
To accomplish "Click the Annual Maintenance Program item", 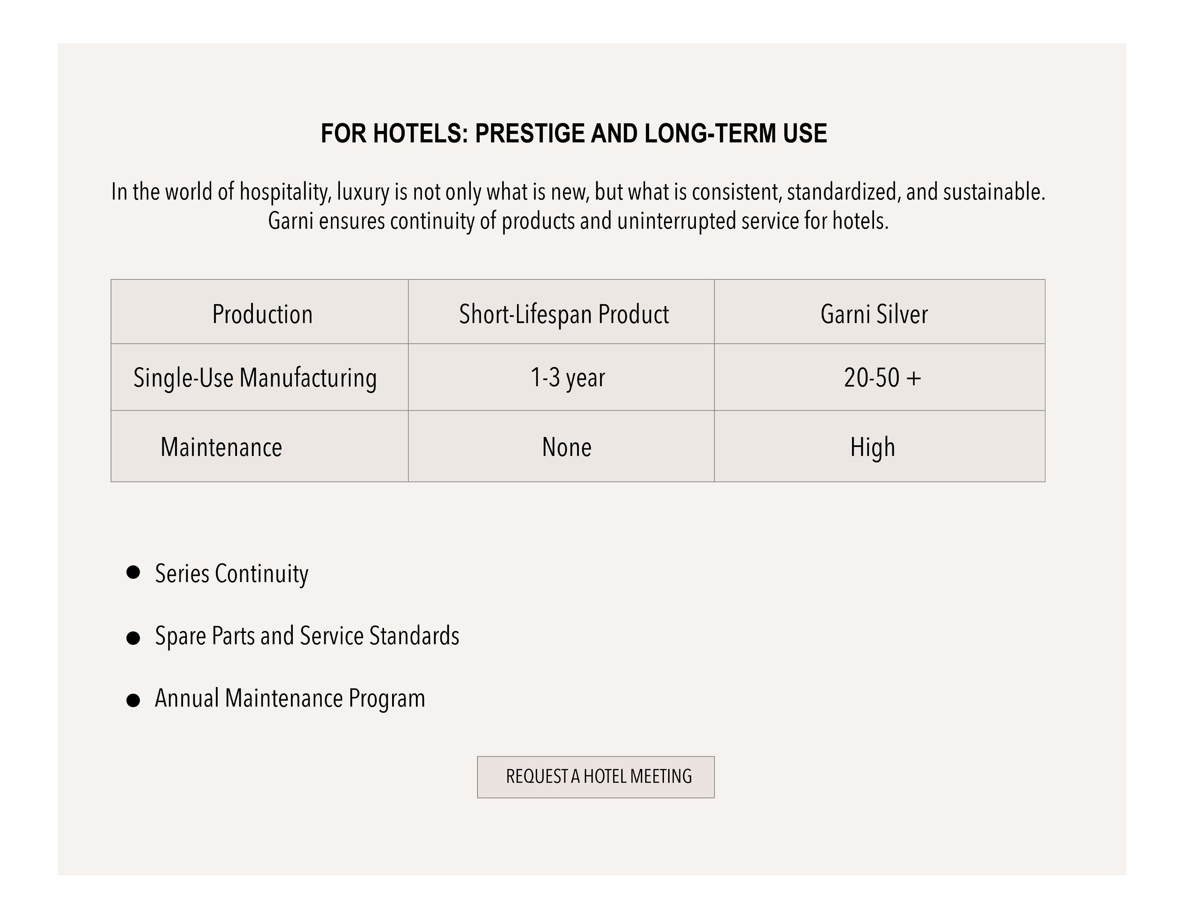I will (290, 698).
